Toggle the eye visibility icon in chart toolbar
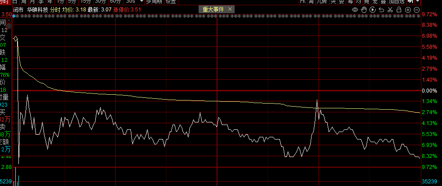442x186 pixels. pyautogui.click(x=355, y=10)
